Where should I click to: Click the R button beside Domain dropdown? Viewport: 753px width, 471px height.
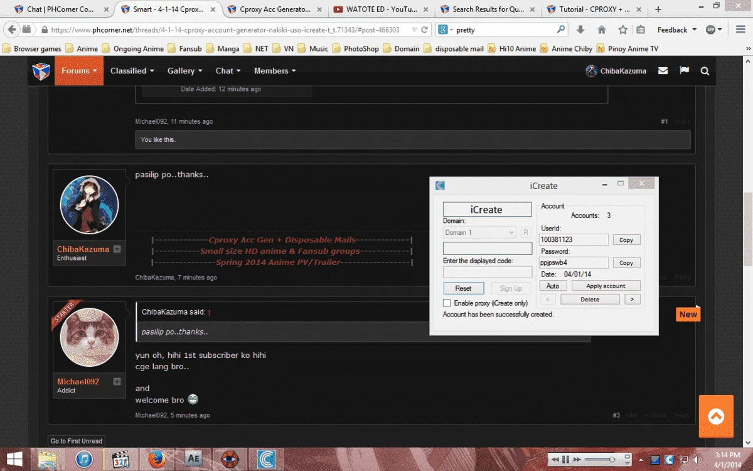pyautogui.click(x=526, y=232)
